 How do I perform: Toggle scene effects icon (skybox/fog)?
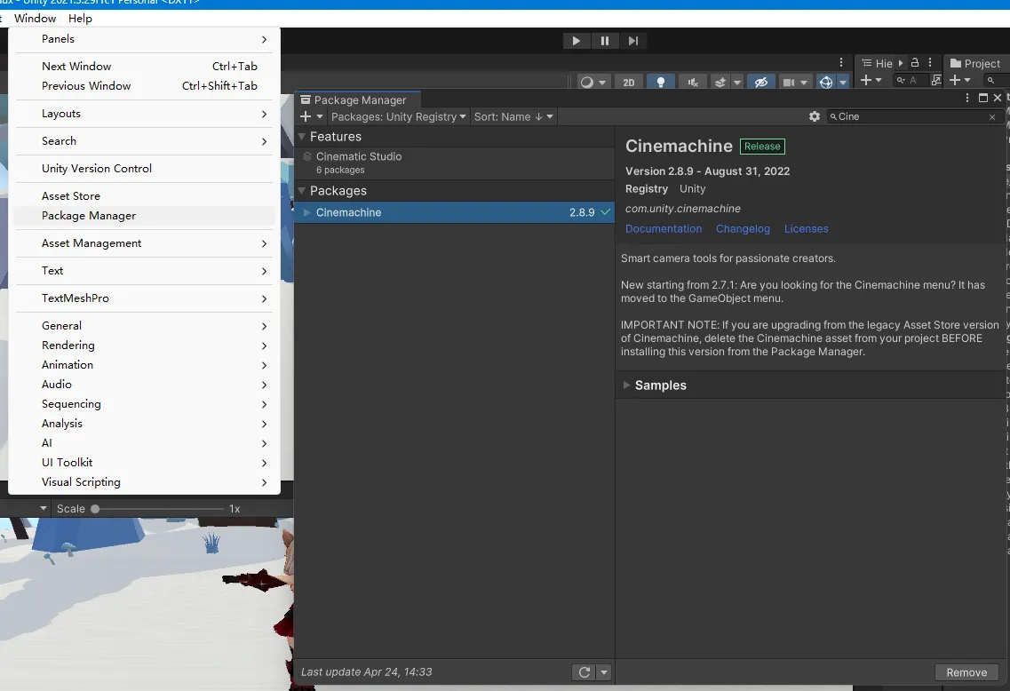720,83
